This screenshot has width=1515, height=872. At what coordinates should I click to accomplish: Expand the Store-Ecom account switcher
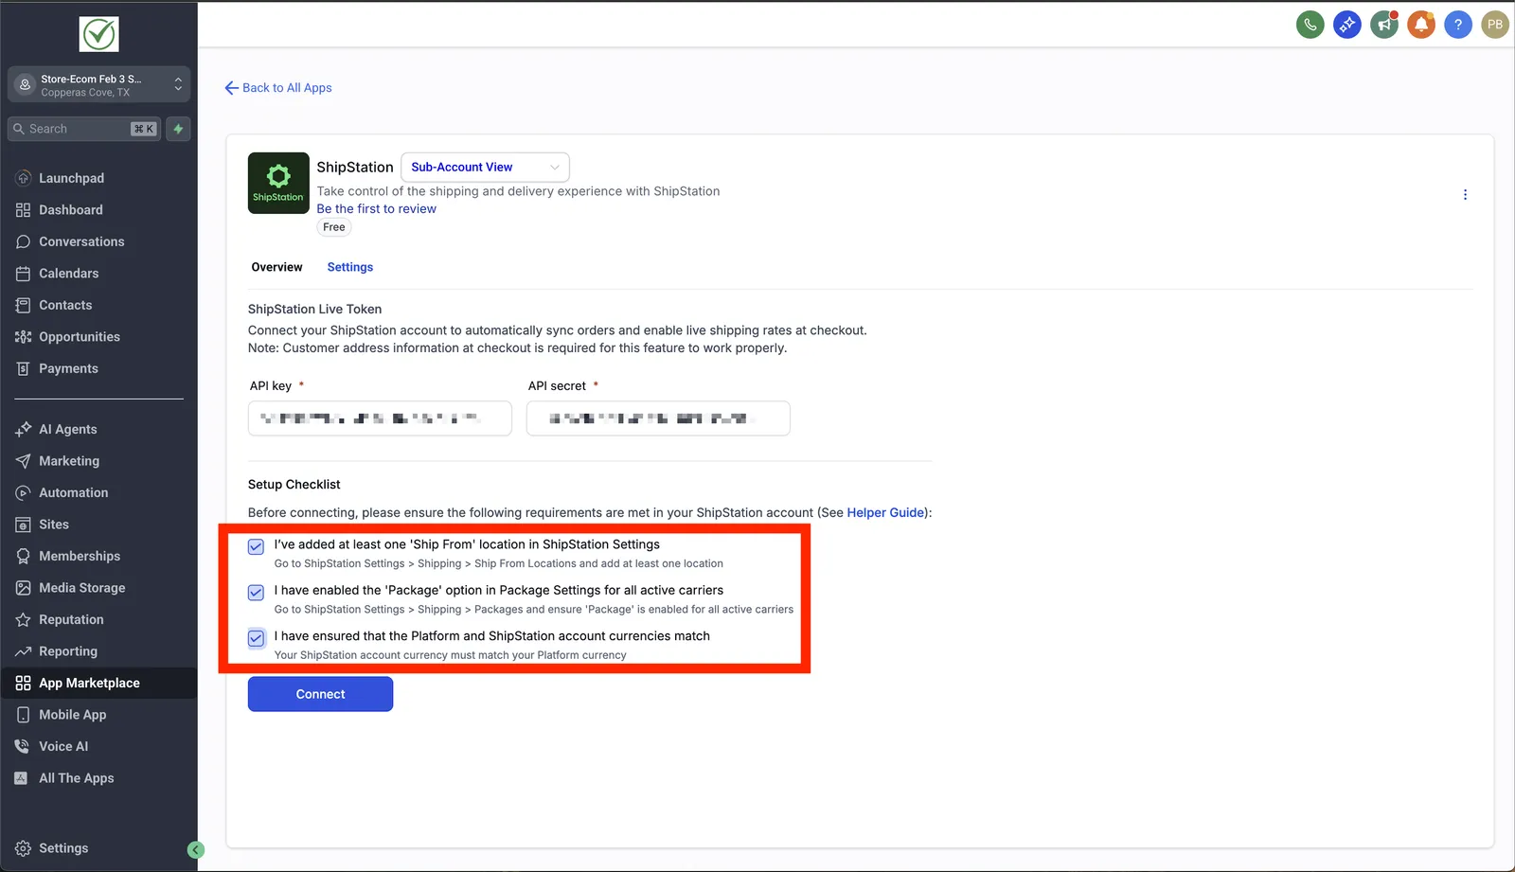98,84
